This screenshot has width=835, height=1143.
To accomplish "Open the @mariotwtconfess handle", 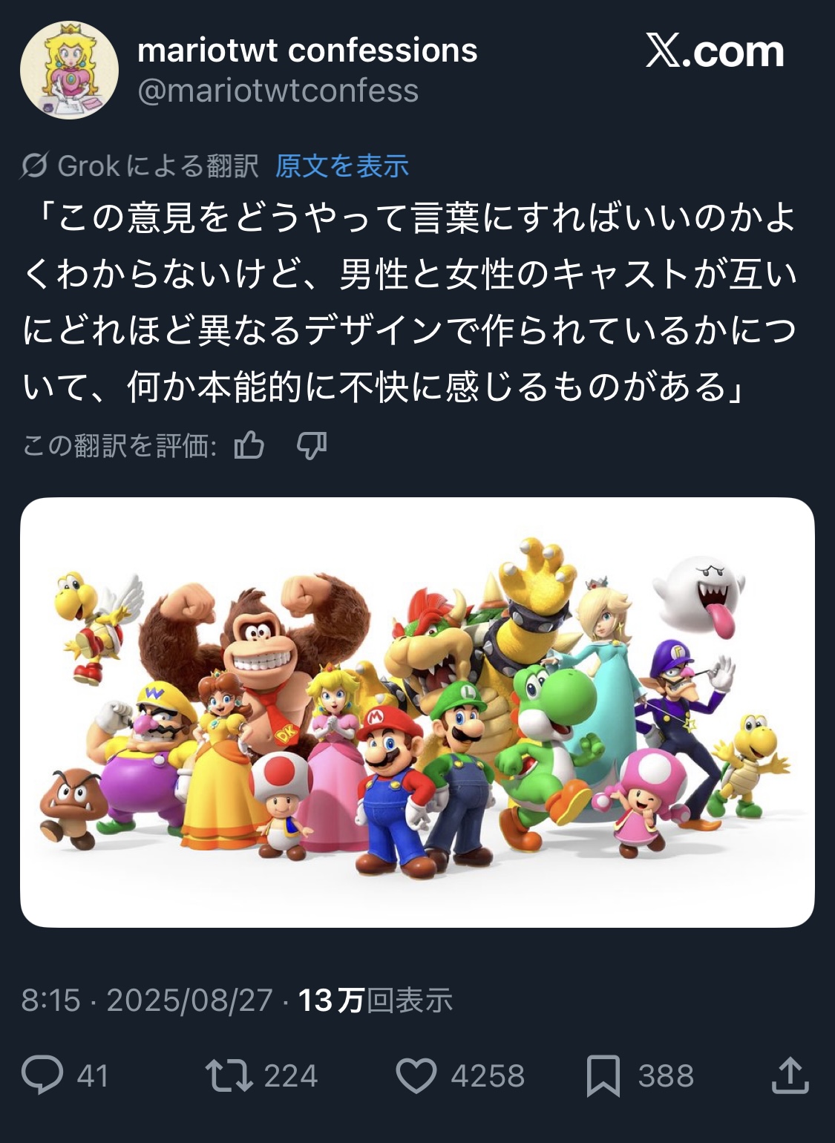I will tap(278, 91).
